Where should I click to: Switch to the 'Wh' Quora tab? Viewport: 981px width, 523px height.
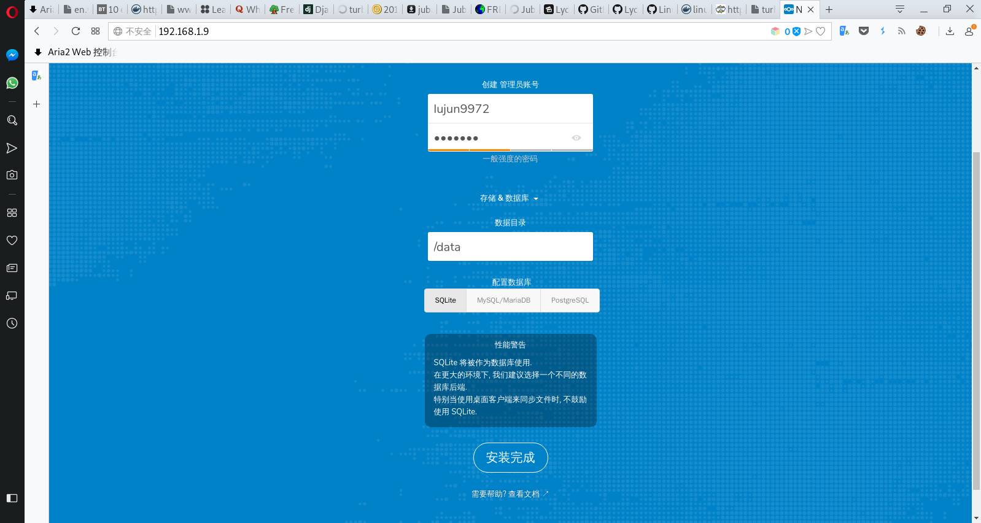click(247, 9)
